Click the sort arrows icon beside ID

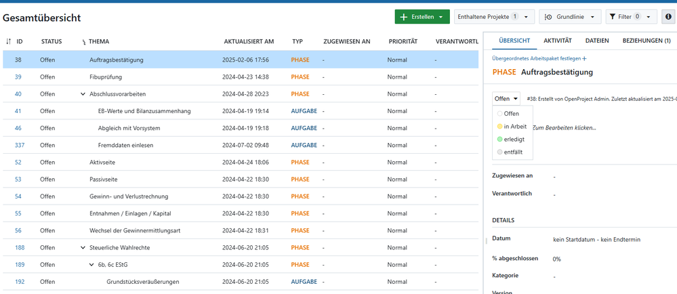coord(8,41)
